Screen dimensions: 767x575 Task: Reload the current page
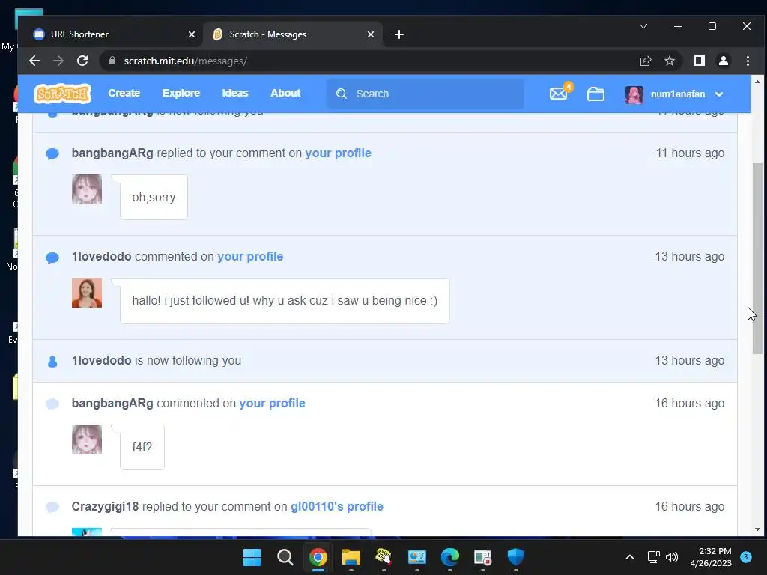[82, 61]
